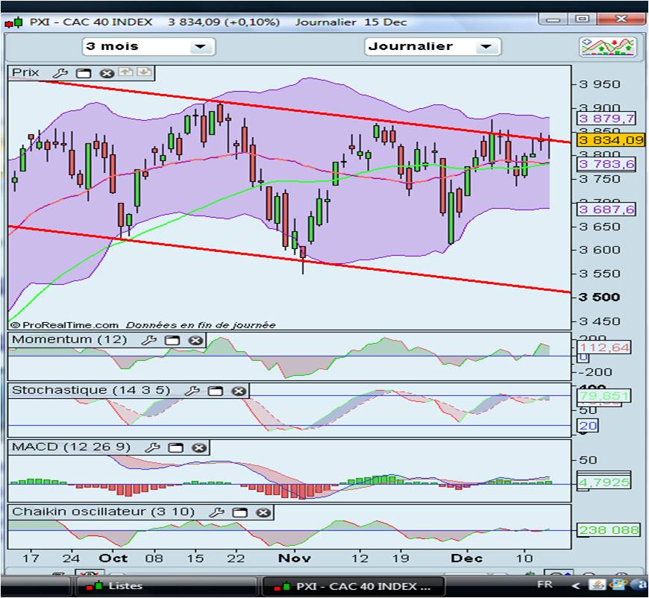Maximize the Momentum panel

click(172, 340)
